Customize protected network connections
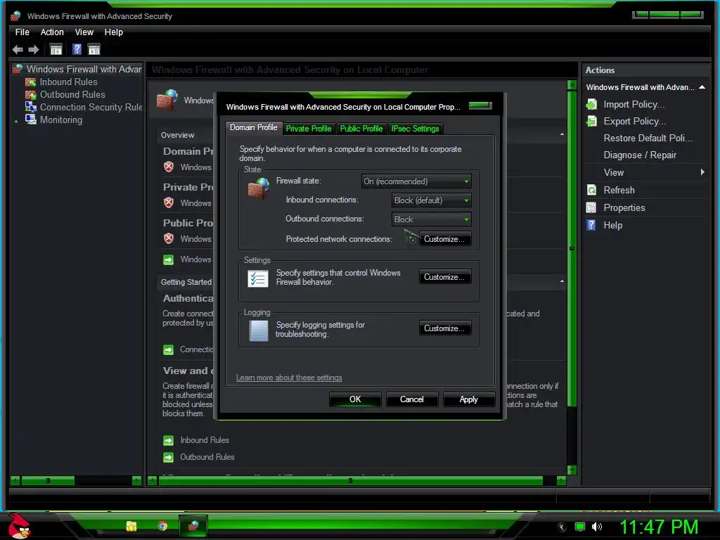This screenshot has height=540, width=720. (x=444, y=239)
